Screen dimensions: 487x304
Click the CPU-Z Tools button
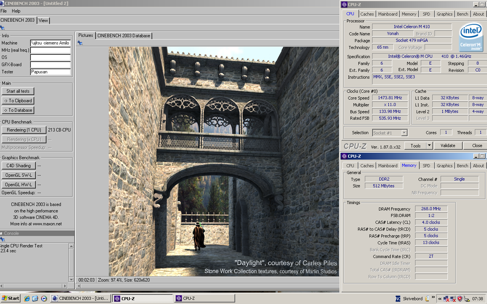(x=415, y=146)
